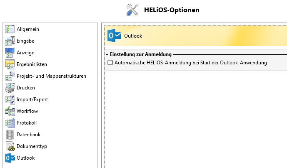
Task: Select the Anzeige monitor icon
Action: tap(10, 53)
